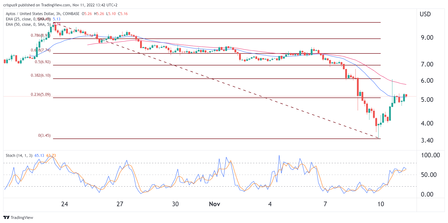Click the 24 date axis label
Image resolution: width=448 pixels, height=223 pixels.
pos(65,204)
